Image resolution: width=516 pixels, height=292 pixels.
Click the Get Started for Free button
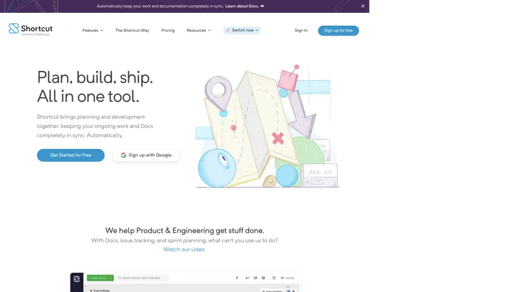(x=71, y=155)
